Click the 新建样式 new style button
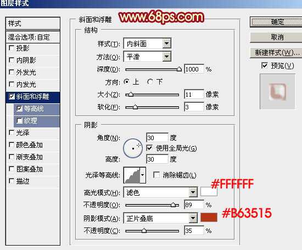Viewport: 302px width, 250px height. pos(276,52)
